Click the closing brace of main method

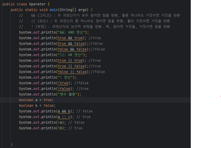tap(12, 145)
